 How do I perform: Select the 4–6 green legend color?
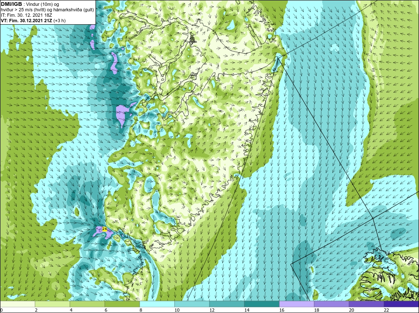(87, 304)
